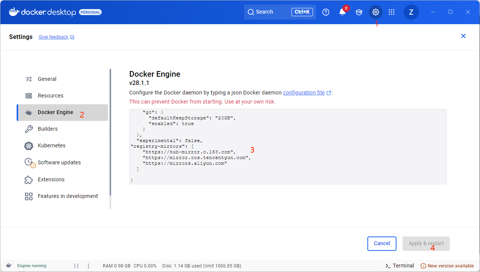Select Software updates section
Image resolution: width=480 pixels, height=272 pixels.
click(x=59, y=162)
